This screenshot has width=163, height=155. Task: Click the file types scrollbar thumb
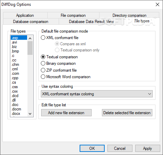(30, 48)
